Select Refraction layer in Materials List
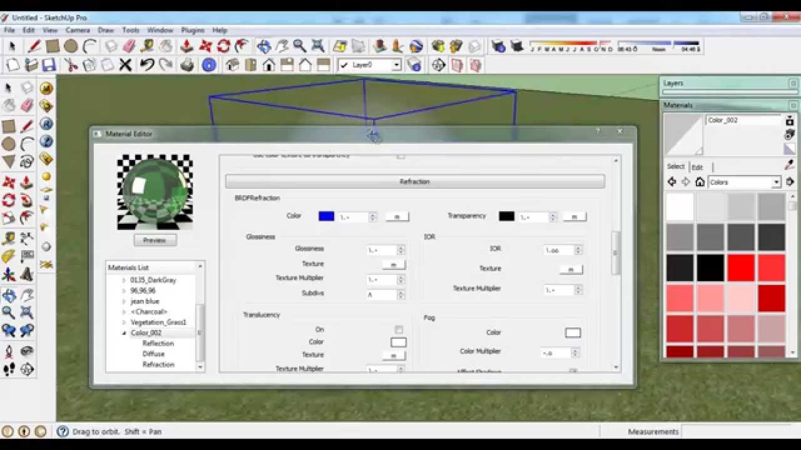 point(158,364)
